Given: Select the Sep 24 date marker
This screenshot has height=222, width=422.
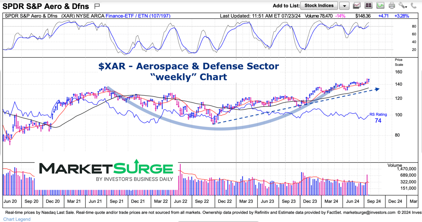Looking at the screenshot, I should 374,201.
